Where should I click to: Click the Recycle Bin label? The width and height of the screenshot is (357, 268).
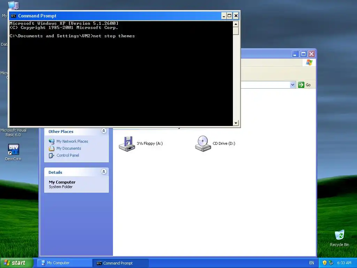(340, 245)
